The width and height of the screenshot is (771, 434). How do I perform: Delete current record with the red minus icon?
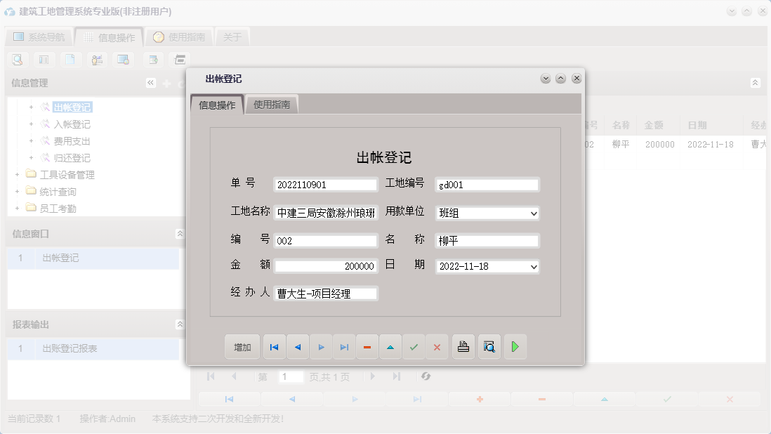point(367,346)
